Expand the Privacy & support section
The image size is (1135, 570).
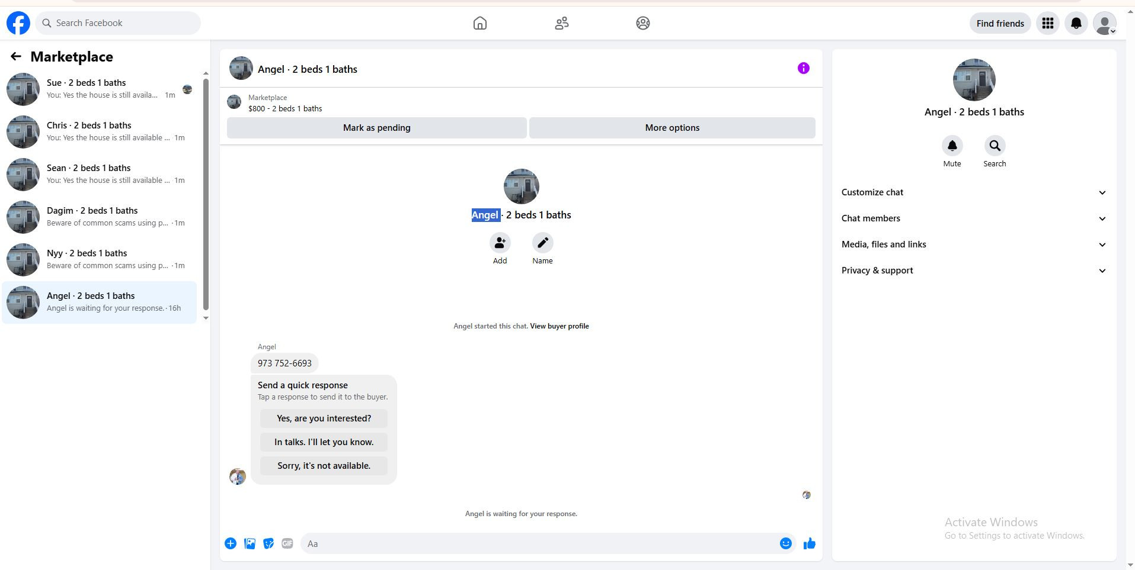(x=974, y=270)
